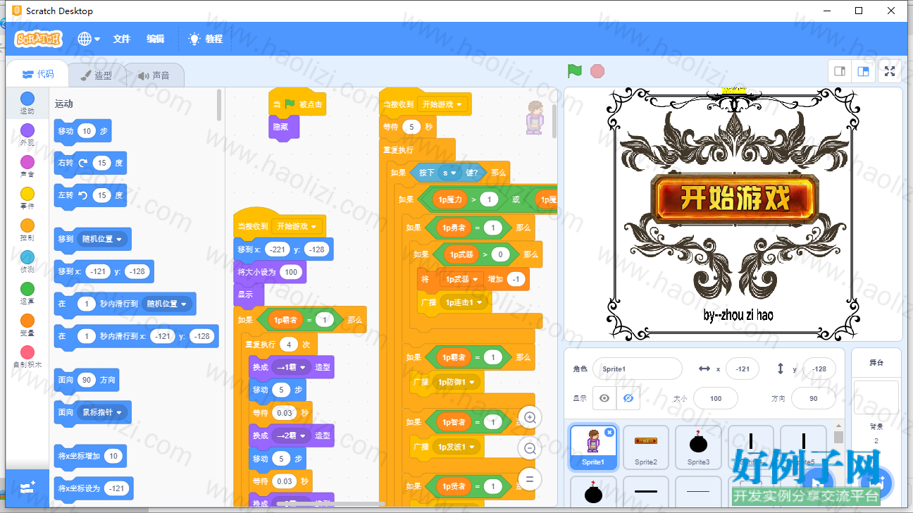The height and width of the screenshot is (513, 913).
Task: Click the green flag to start
Action: click(x=575, y=71)
